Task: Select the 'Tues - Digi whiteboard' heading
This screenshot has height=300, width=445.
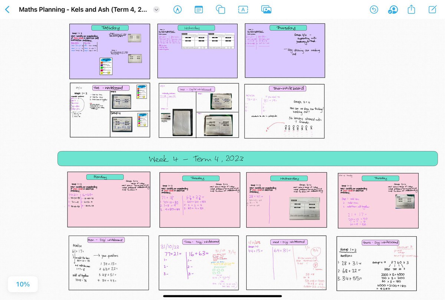Action: click(x=201, y=242)
